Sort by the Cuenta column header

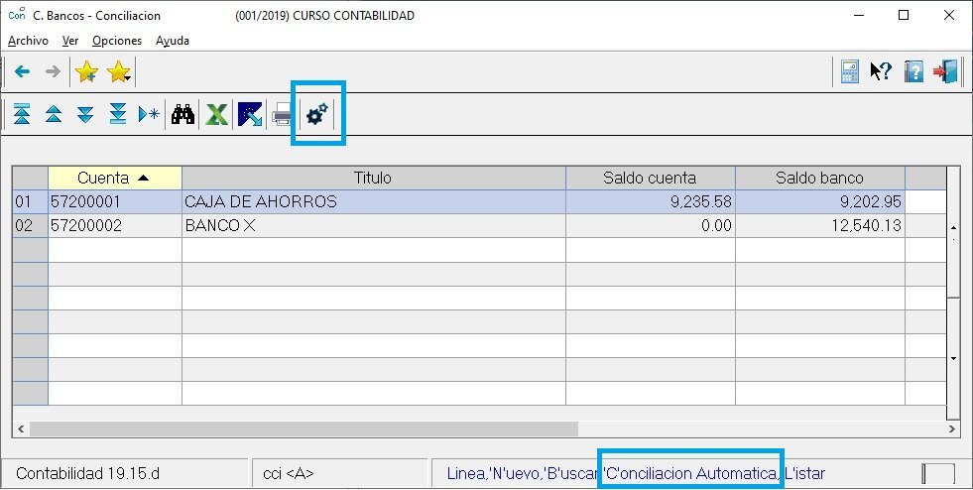(x=115, y=178)
